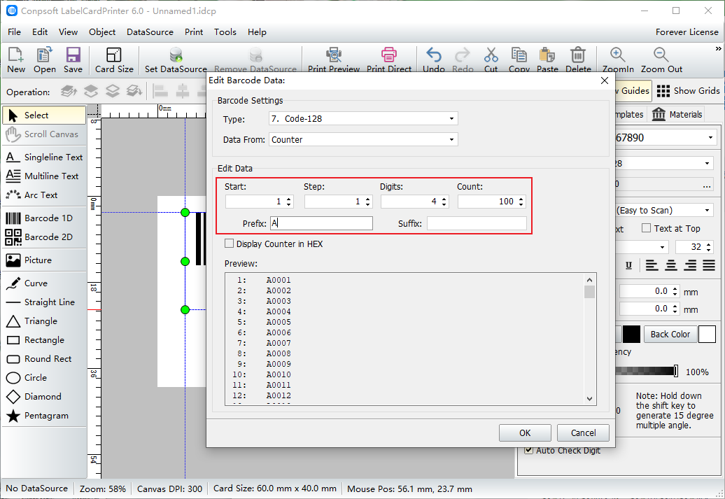Click the Paste clipboard icon
The width and height of the screenshot is (725, 499).
(x=547, y=55)
